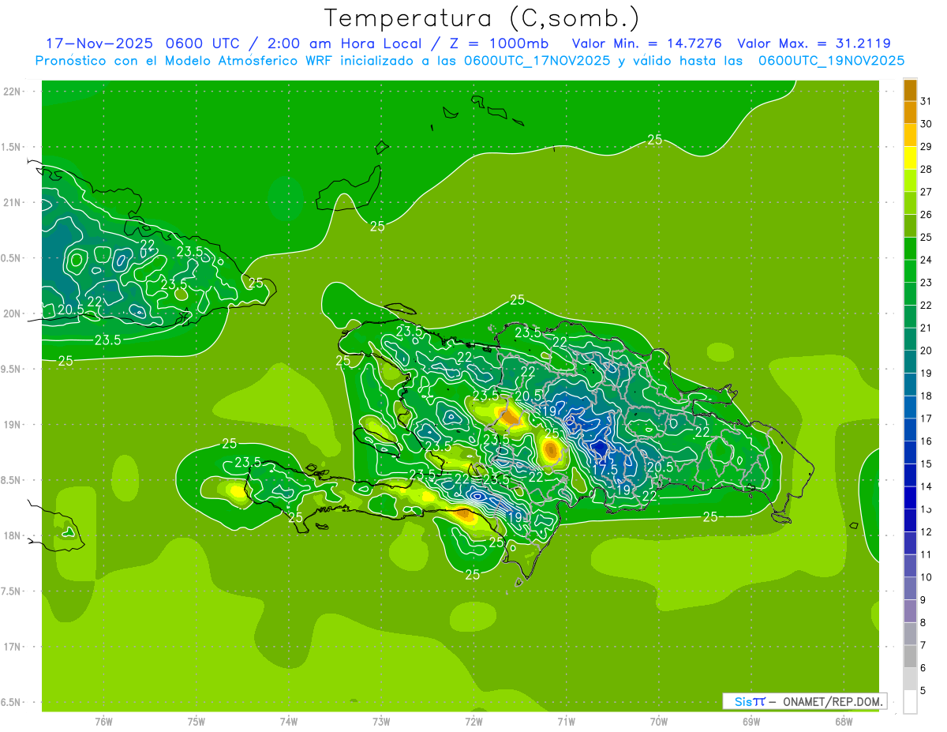This screenshot has height=732, width=947.
Task: Pick the dark blue legend swatch between 13 and 14
Action: [910, 498]
